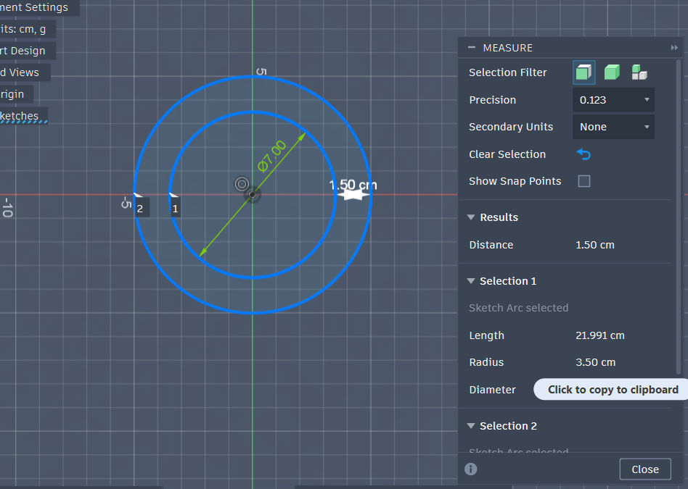Close the Measure dialog
The image size is (688, 489).
645,469
